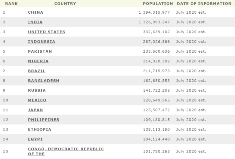
Task: Click the Philippines country link
Action: click(x=43, y=120)
